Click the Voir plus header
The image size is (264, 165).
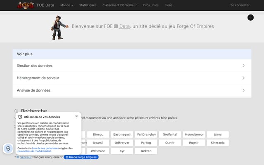click(x=132, y=54)
